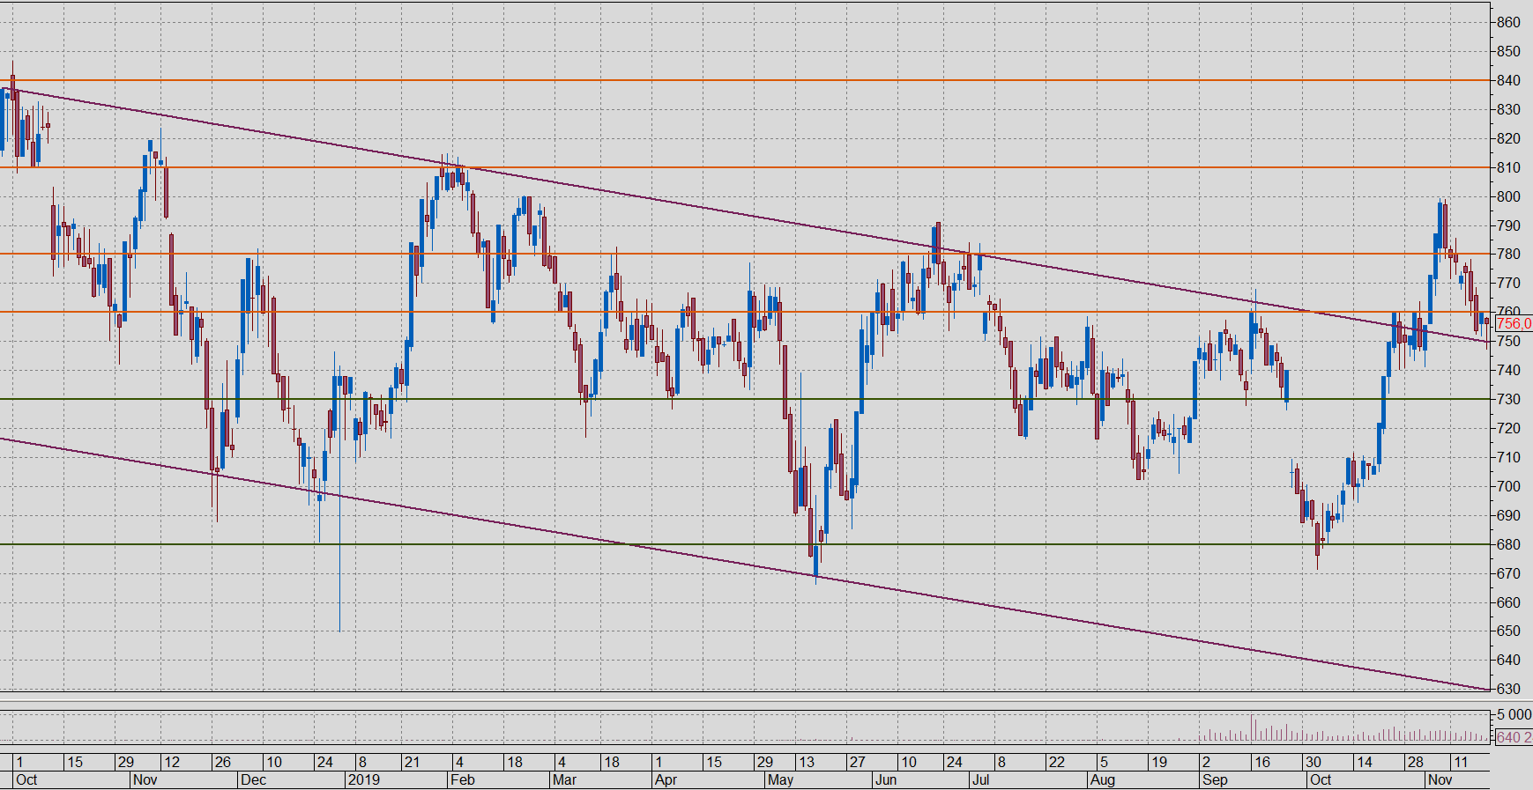Click the 750 price axis label
Screen dimensions: 1533x790
click(x=1508, y=341)
